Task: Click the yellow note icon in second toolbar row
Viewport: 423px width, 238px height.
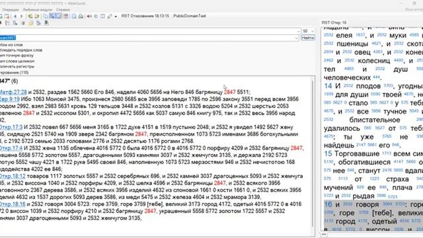Action: [31, 23]
